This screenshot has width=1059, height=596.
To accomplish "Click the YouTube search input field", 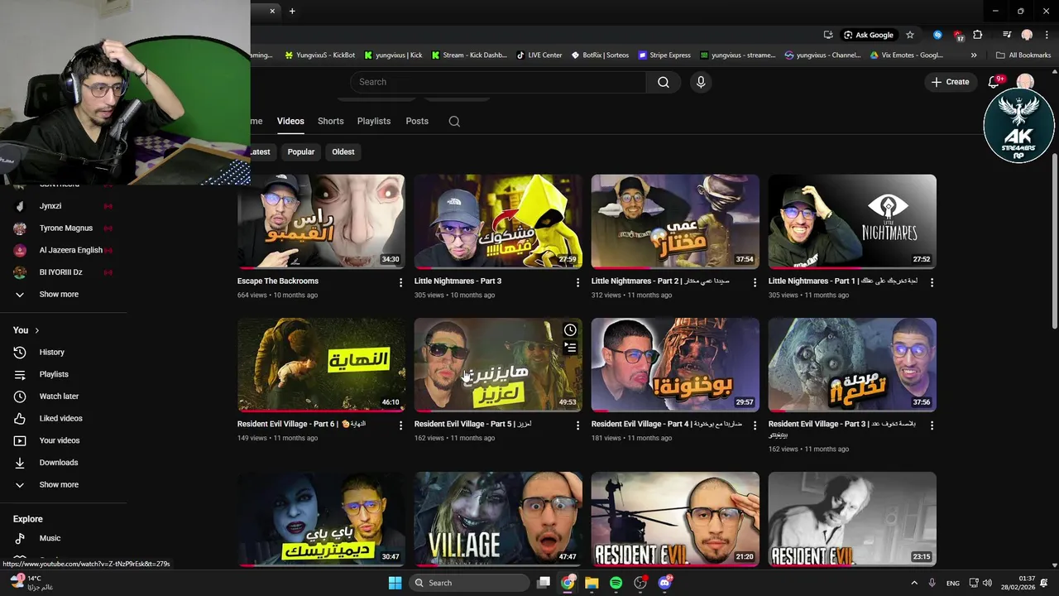I will [x=499, y=82].
